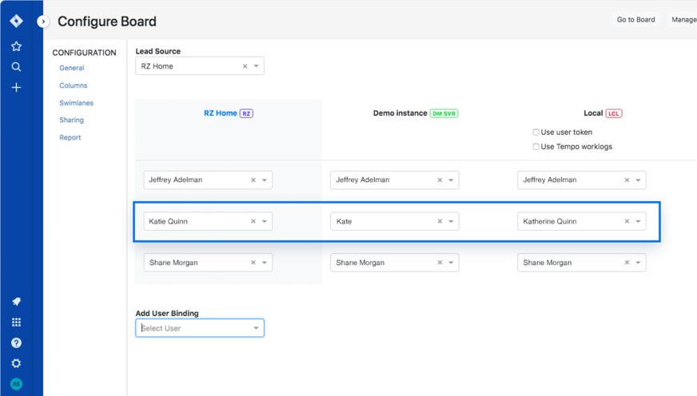Enable the Use user token checkbox
This screenshot has width=697, height=396.
tap(536, 133)
